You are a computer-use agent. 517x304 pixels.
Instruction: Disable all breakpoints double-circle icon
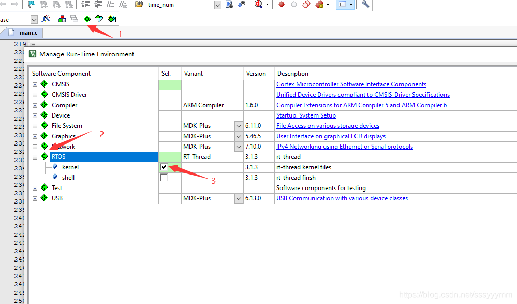(x=306, y=4)
